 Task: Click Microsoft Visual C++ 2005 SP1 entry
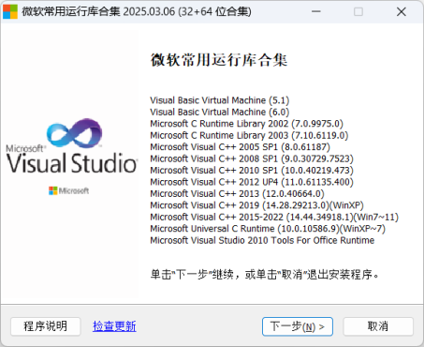coord(240,147)
